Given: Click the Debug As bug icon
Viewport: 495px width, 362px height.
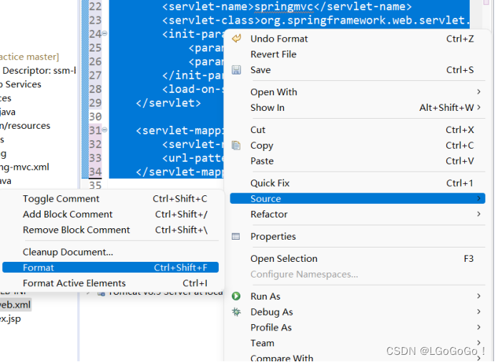Looking at the screenshot, I should click(x=236, y=312).
